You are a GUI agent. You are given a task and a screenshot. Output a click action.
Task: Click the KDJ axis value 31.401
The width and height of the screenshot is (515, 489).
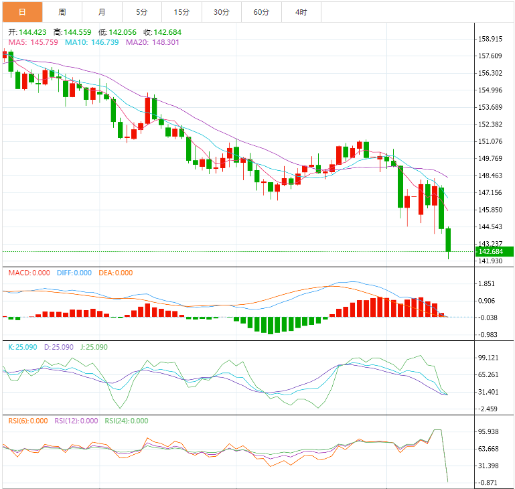coord(488,392)
